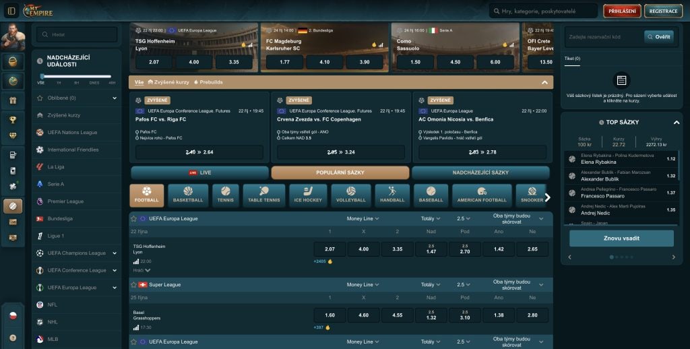Pick the Ice Hockey sport category
Viewport: 690px width, 349px height.
pyautogui.click(x=308, y=195)
